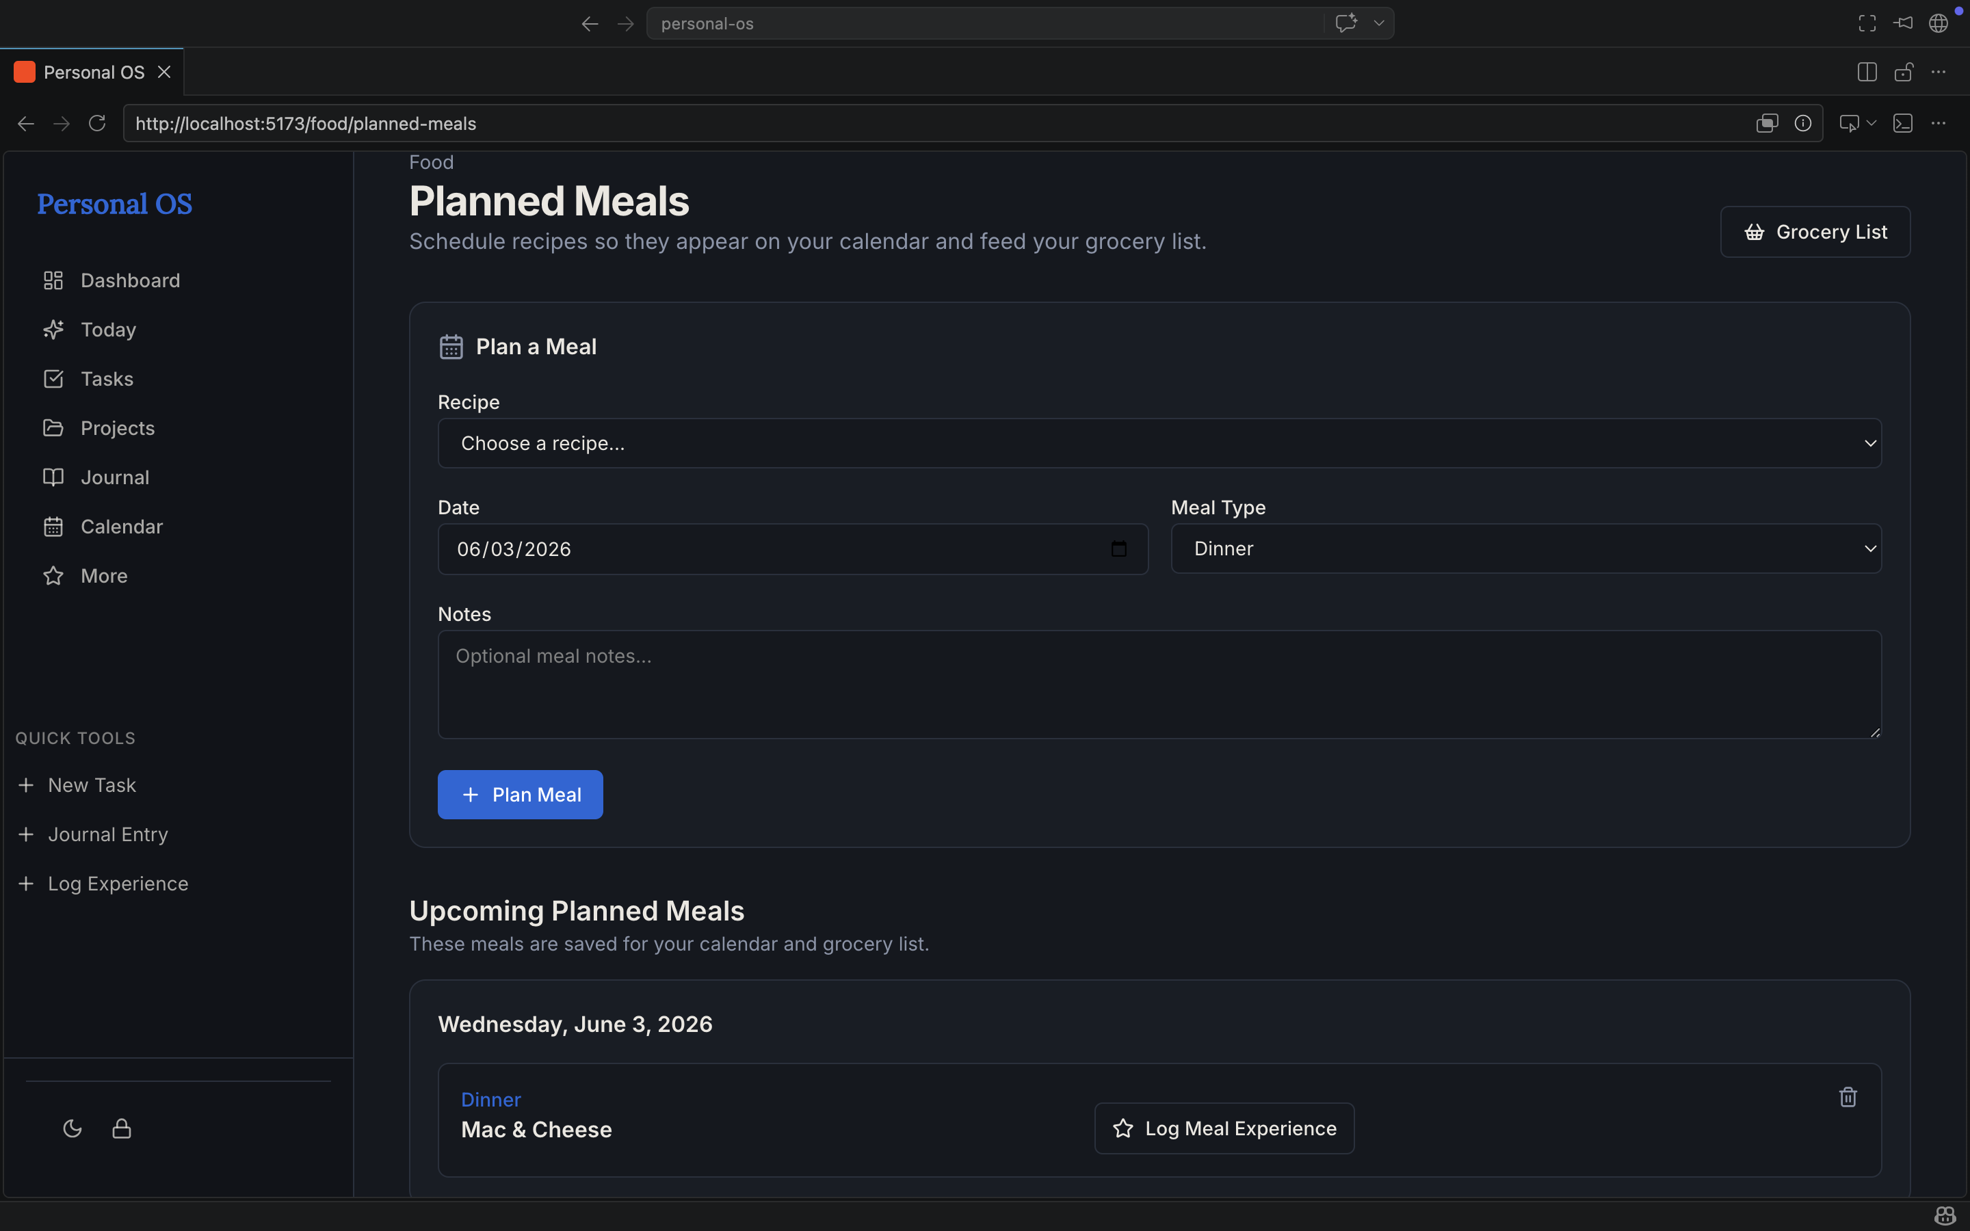Viewport: 1970px width, 1231px height.
Task: Close the Personal OS tab
Action: tap(164, 72)
